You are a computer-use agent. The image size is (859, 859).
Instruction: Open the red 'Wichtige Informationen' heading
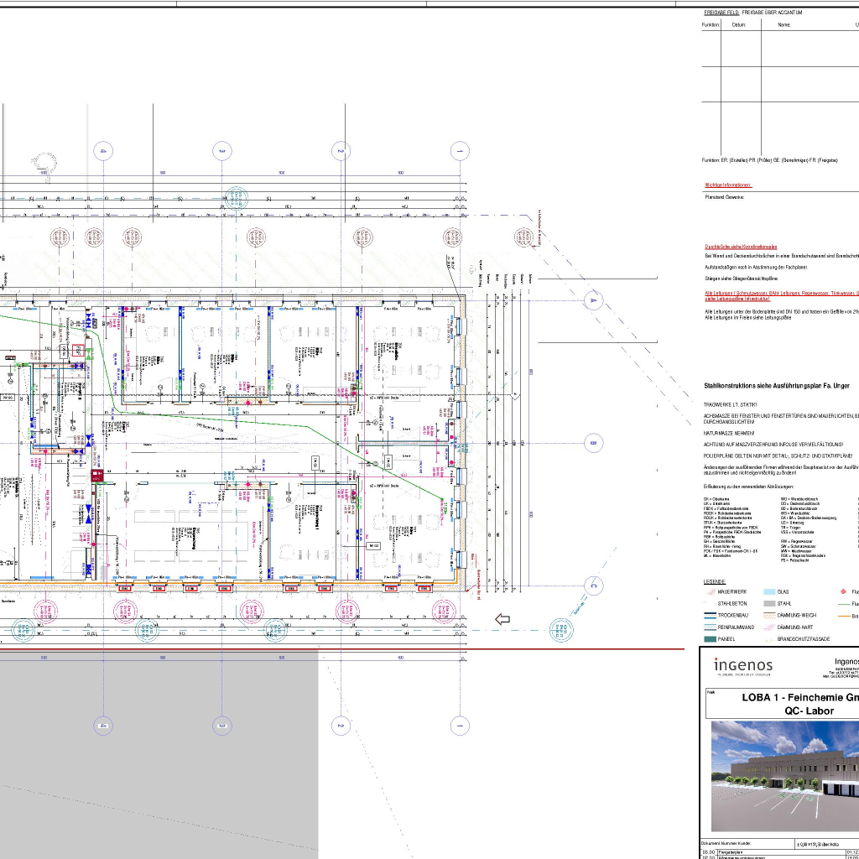pos(728,185)
